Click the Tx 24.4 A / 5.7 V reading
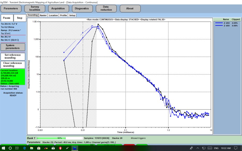The image size is (242, 151). 9,24
